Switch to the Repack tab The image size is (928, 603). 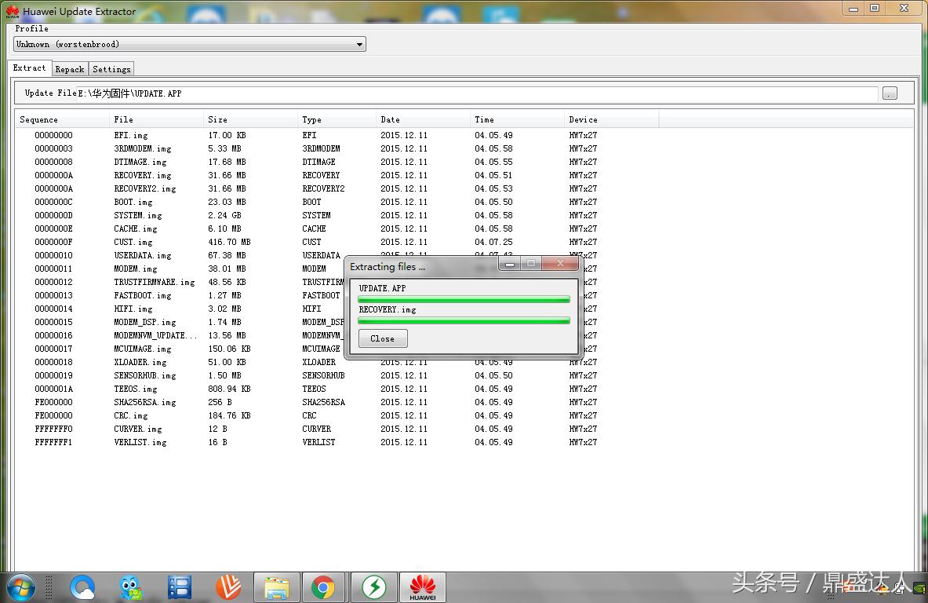tap(70, 69)
